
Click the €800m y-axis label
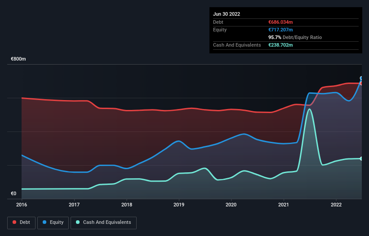[x=18, y=59]
